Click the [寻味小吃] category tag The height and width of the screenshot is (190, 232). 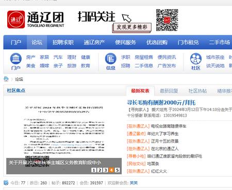point(136,156)
